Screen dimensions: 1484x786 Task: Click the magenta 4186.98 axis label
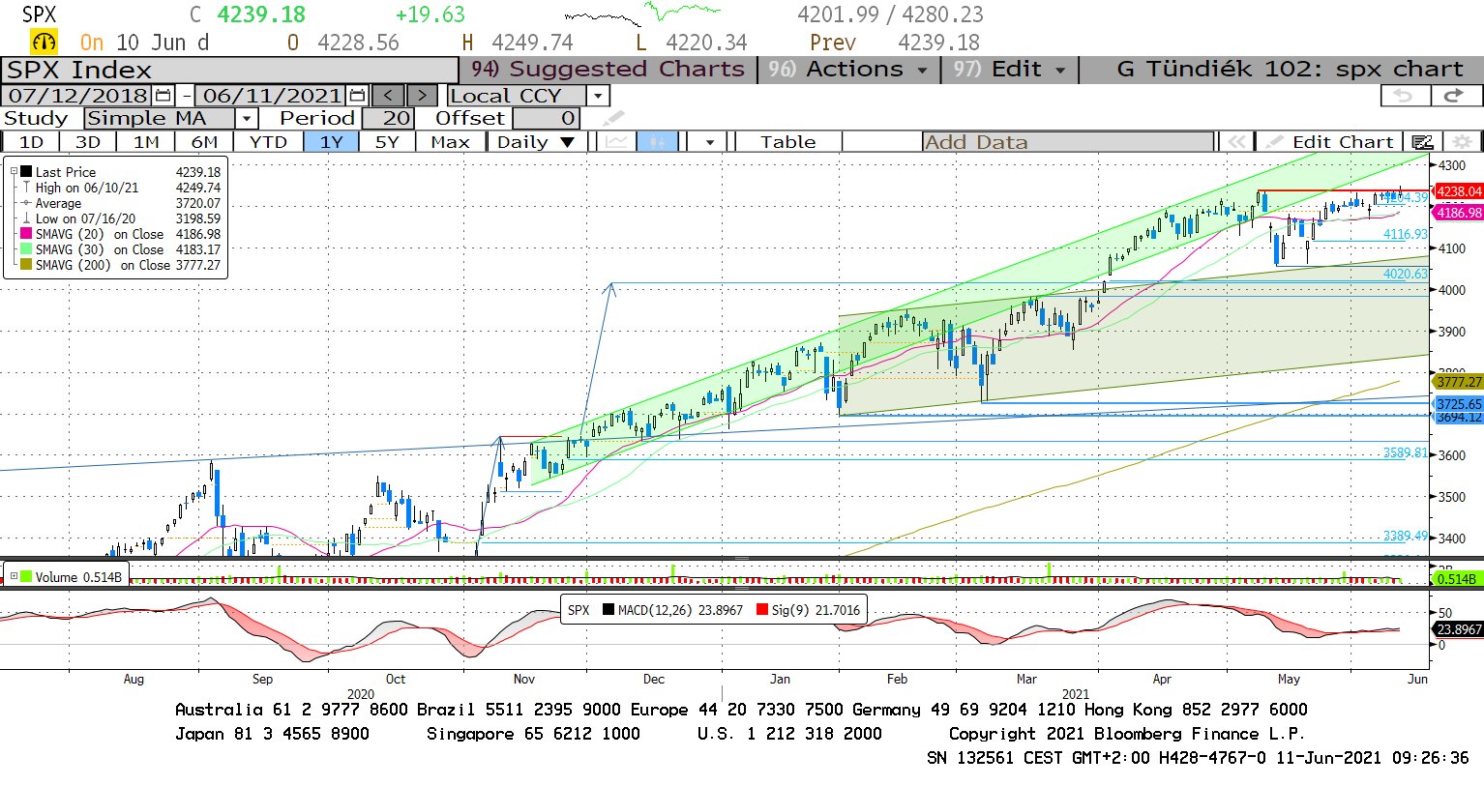pos(1458,213)
